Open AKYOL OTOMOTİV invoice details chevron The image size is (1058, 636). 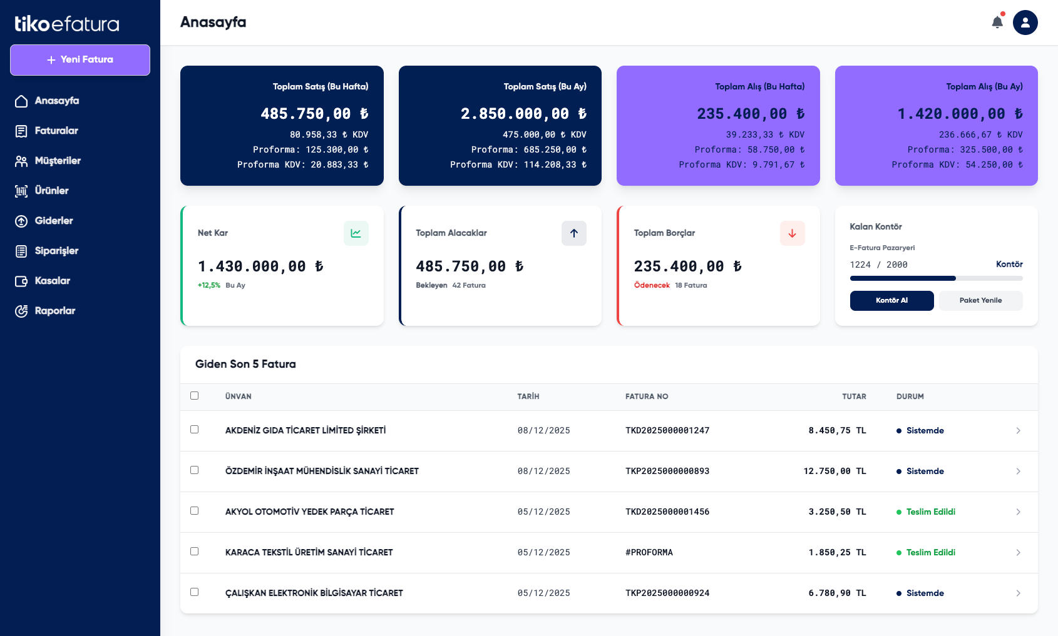point(1018,512)
